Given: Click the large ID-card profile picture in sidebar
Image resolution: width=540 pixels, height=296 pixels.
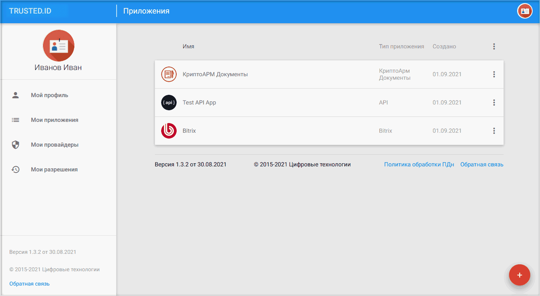Looking at the screenshot, I should (x=58, y=46).
